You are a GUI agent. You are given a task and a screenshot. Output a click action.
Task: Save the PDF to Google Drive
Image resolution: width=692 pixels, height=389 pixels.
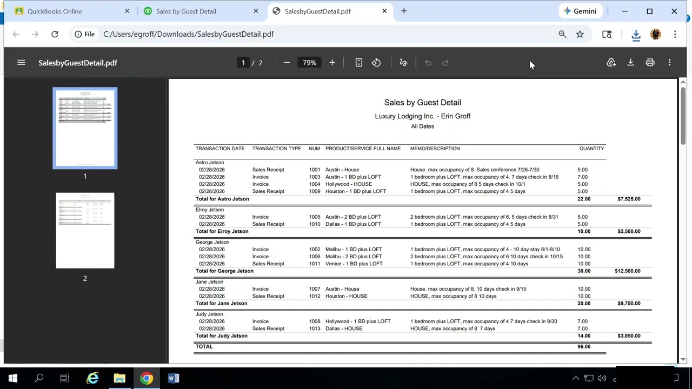click(611, 63)
